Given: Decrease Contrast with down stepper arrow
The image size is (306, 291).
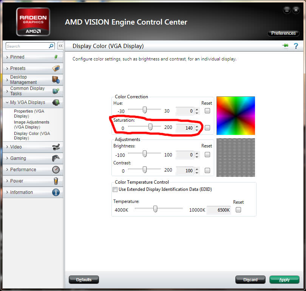Looking at the screenshot, I should (197, 173).
